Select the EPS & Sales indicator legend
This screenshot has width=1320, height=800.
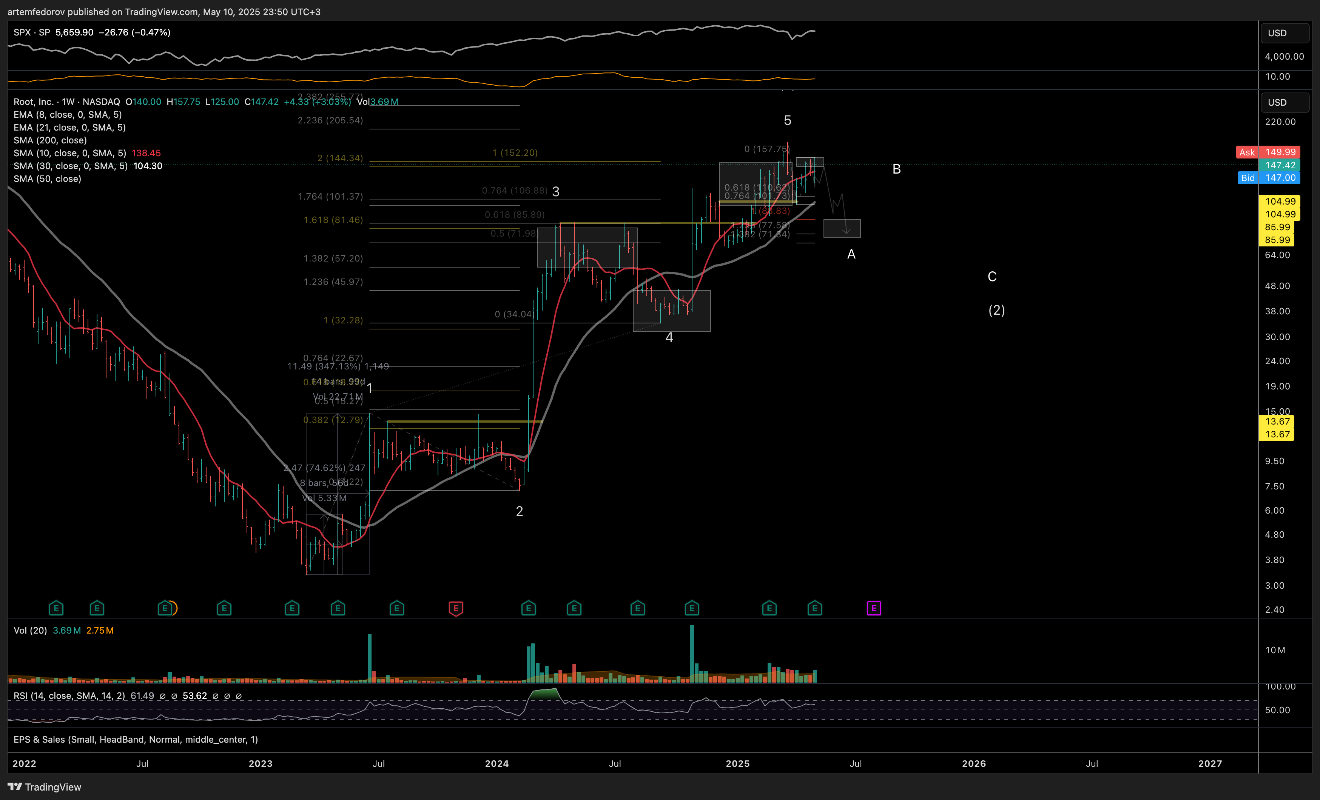pyautogui.click(x=136, y=740)
